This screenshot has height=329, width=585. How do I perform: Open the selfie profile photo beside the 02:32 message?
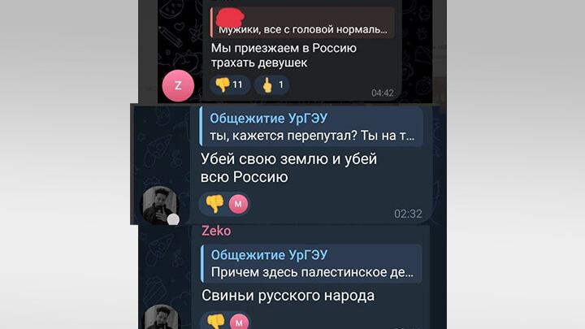(x=160, y=206)
